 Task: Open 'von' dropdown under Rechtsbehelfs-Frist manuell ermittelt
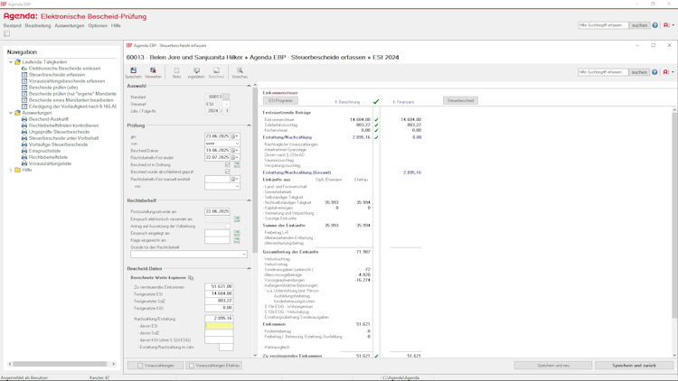point(237,186)
